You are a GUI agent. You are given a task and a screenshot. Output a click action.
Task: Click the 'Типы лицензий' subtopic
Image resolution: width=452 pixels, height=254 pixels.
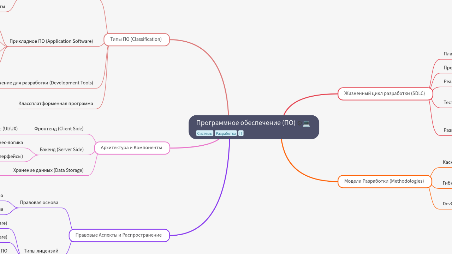click(x=41, y=251)
